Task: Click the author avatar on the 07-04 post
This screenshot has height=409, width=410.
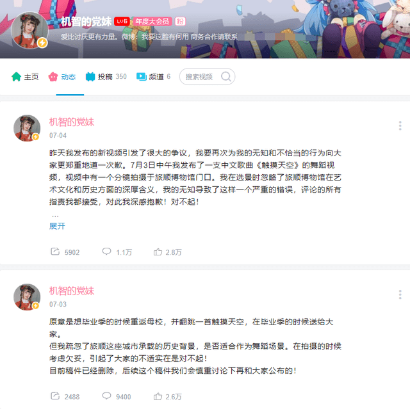Action: pos(27,128)
